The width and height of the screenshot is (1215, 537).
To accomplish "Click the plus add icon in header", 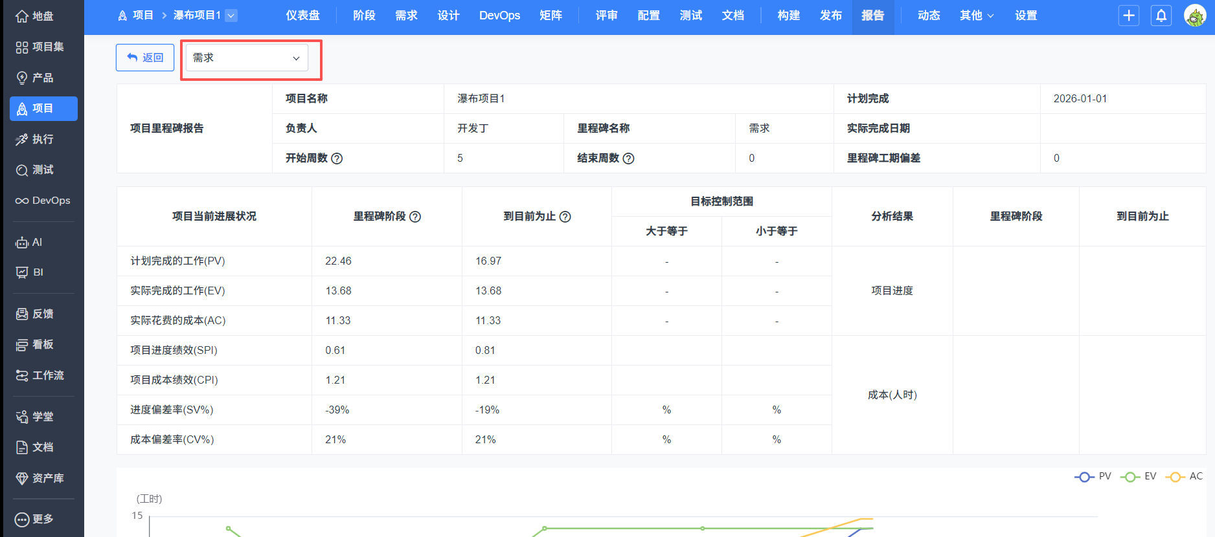I will coord(1129,16).
